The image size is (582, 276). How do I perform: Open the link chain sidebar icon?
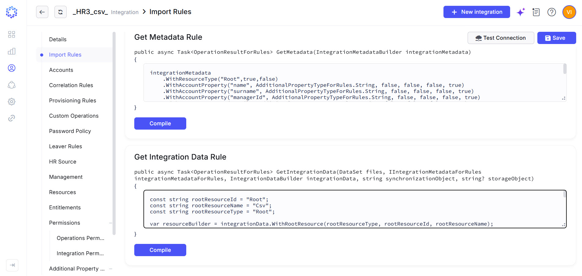12,118
